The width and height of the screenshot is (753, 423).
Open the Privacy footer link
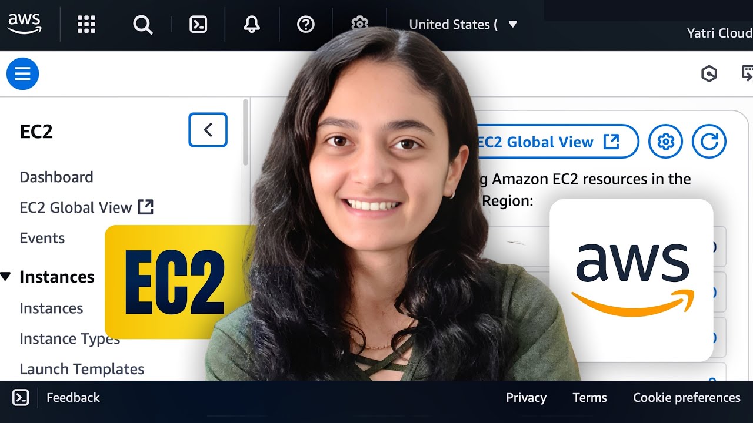pyautogui.click(x=526, y=398)
